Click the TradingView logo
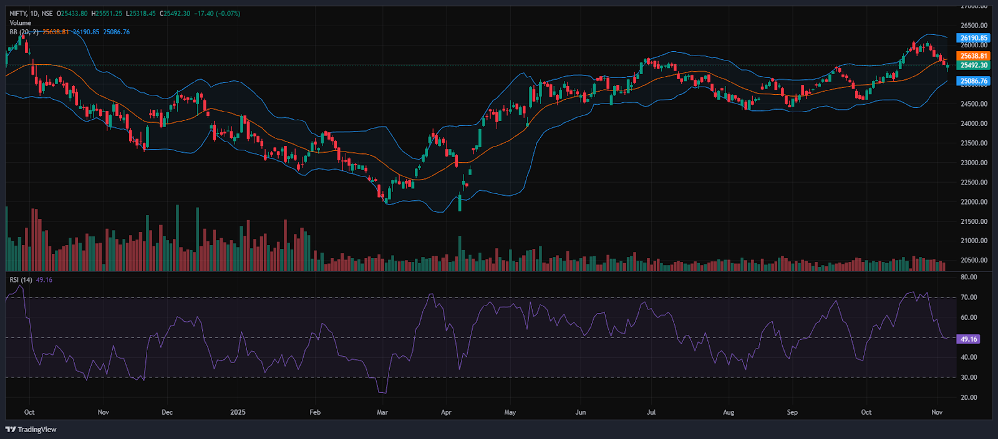The width and height of the screenshot is (998, 439). coord(31,429)
